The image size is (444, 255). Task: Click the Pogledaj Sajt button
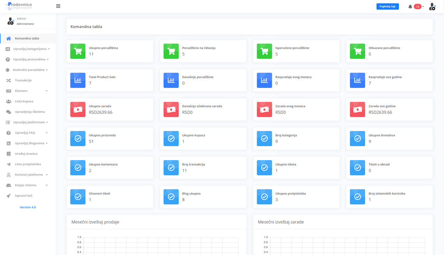click(x=387, y=7)
